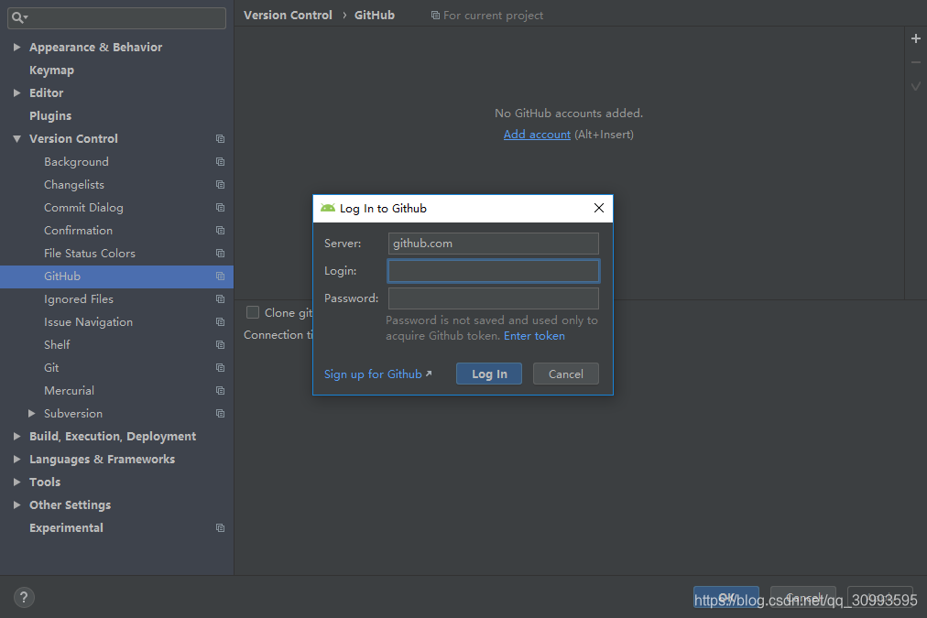The width and height of the screenshot is (927, 618).
Task: Select Changelists settings item
Action: click(x=74, y=185)
